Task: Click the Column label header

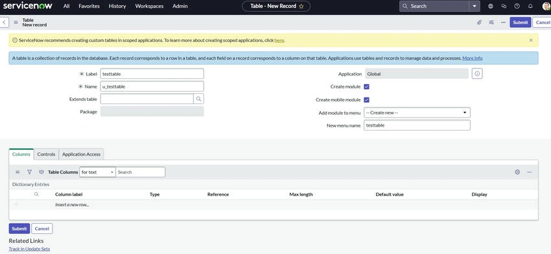Action: (x=69, y=195)
